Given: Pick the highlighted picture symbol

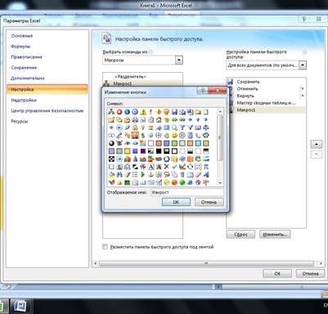Looking at the screenshot, I should 135,136.
